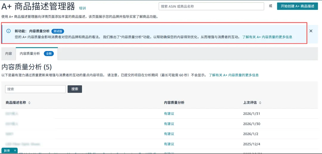Open the 培训 link beside the page title

pos(82,8)
